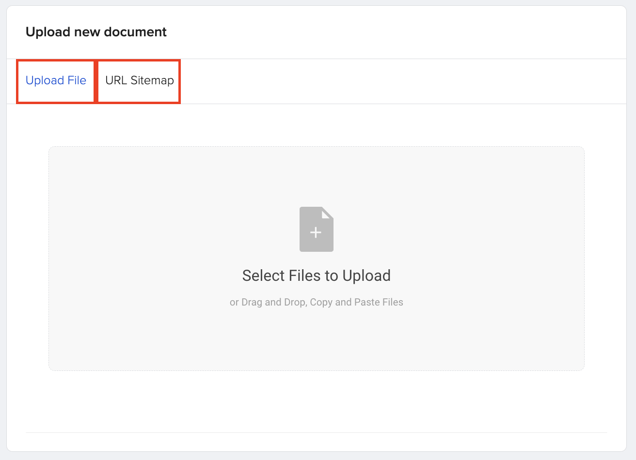Click the white area below the drop zone
Image resolution: width=636 pixels, height=460 pixels.
tap(316, 402)
